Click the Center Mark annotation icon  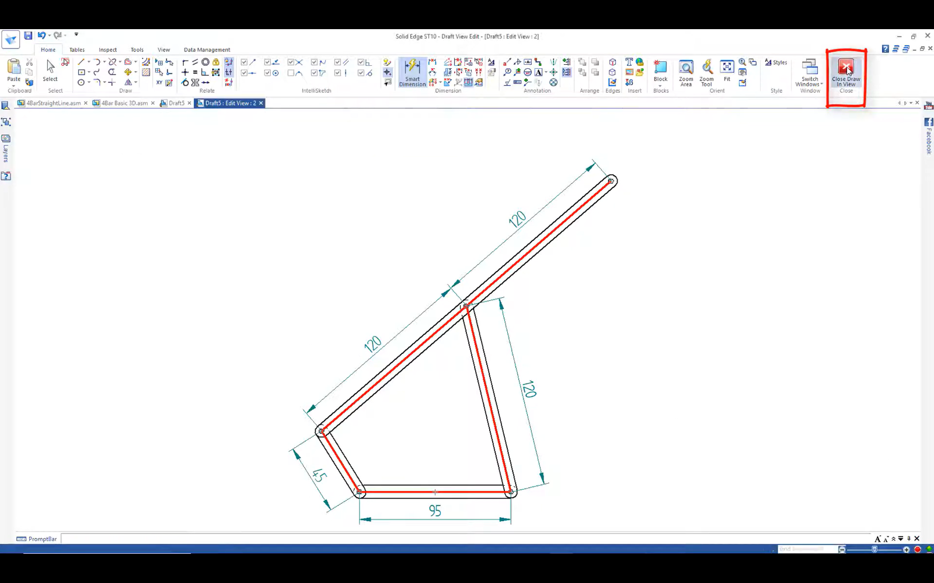tap(553, 72)
